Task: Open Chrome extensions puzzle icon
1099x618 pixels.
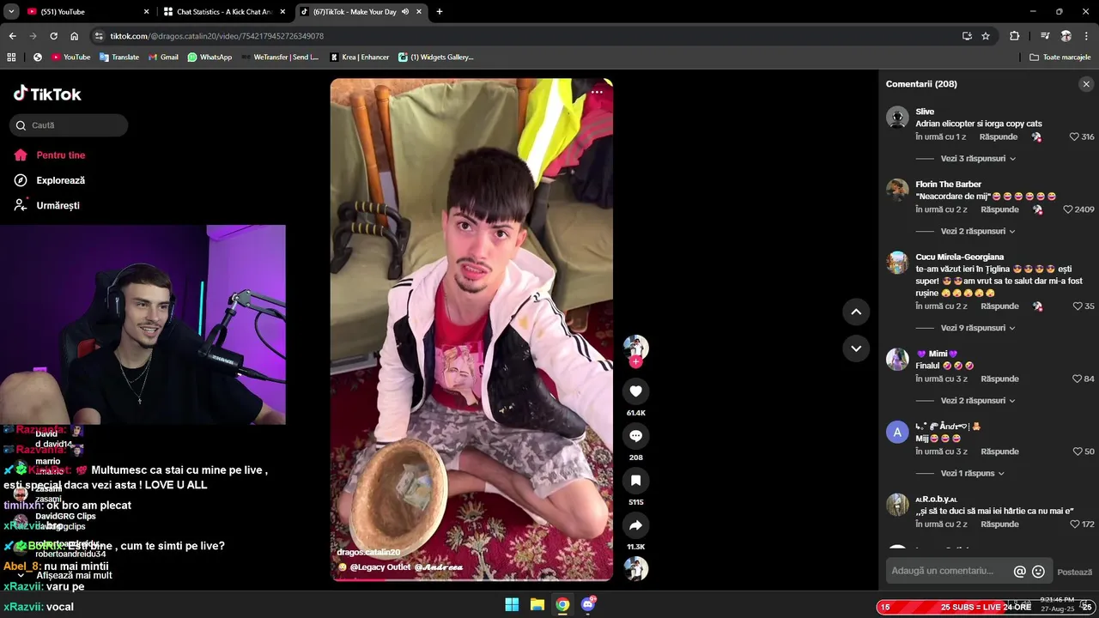Action: [1015, 36]
